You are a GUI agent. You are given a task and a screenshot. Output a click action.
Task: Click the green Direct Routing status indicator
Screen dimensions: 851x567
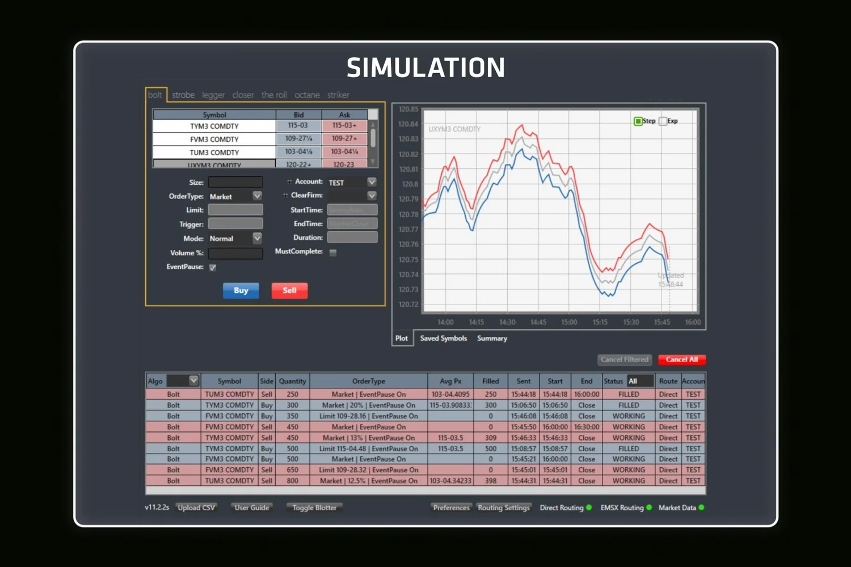click(588, 507)
